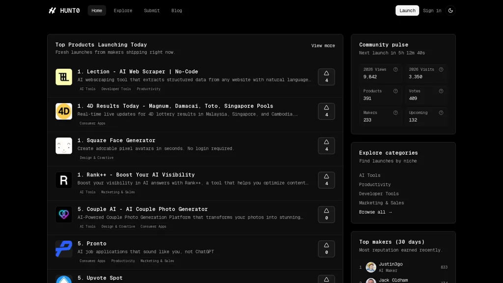The width and height of the screenshot is (503, 283).
Task: Open Jack Oldham's avatar
Action: (x=371, y=281)
